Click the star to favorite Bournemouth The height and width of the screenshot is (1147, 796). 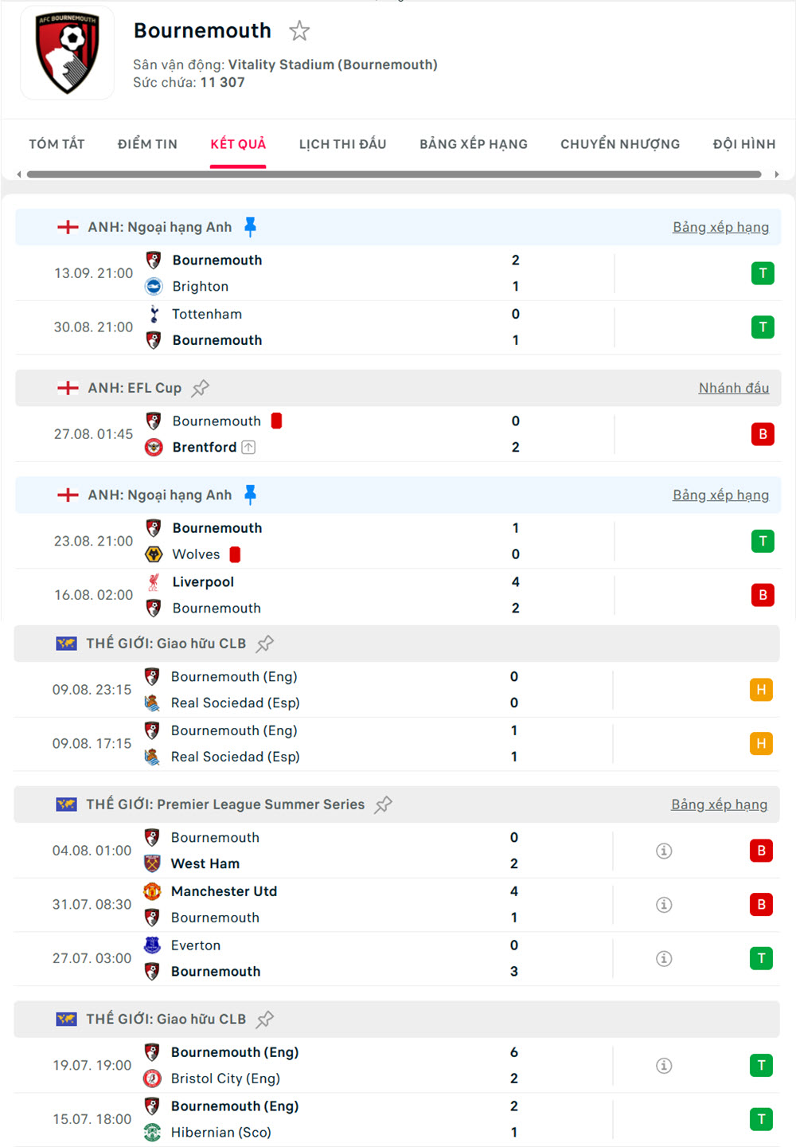[299, 30]
